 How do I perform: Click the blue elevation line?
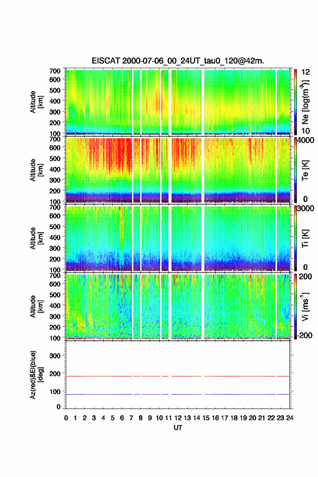[178, 394]
